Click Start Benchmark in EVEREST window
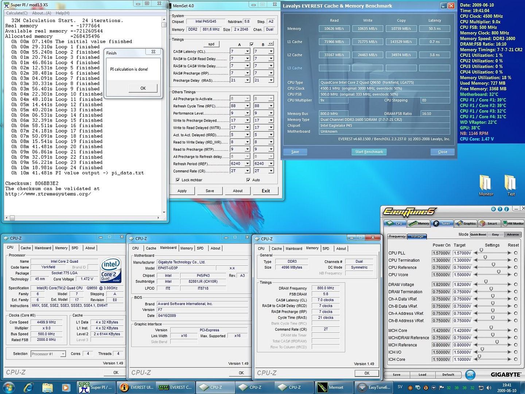525x394 pixels. 369,152
